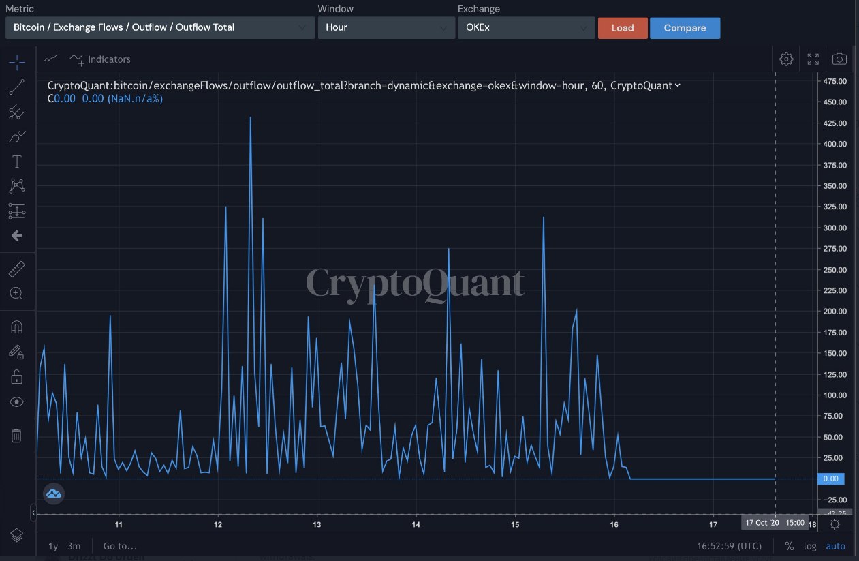Open the Go to... date dialog

(x=120, y=546)
